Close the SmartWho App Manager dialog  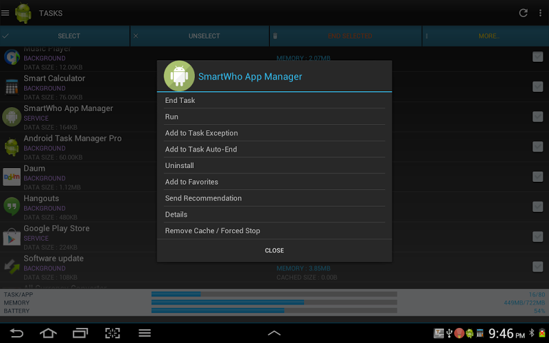(x=274, y=250)
